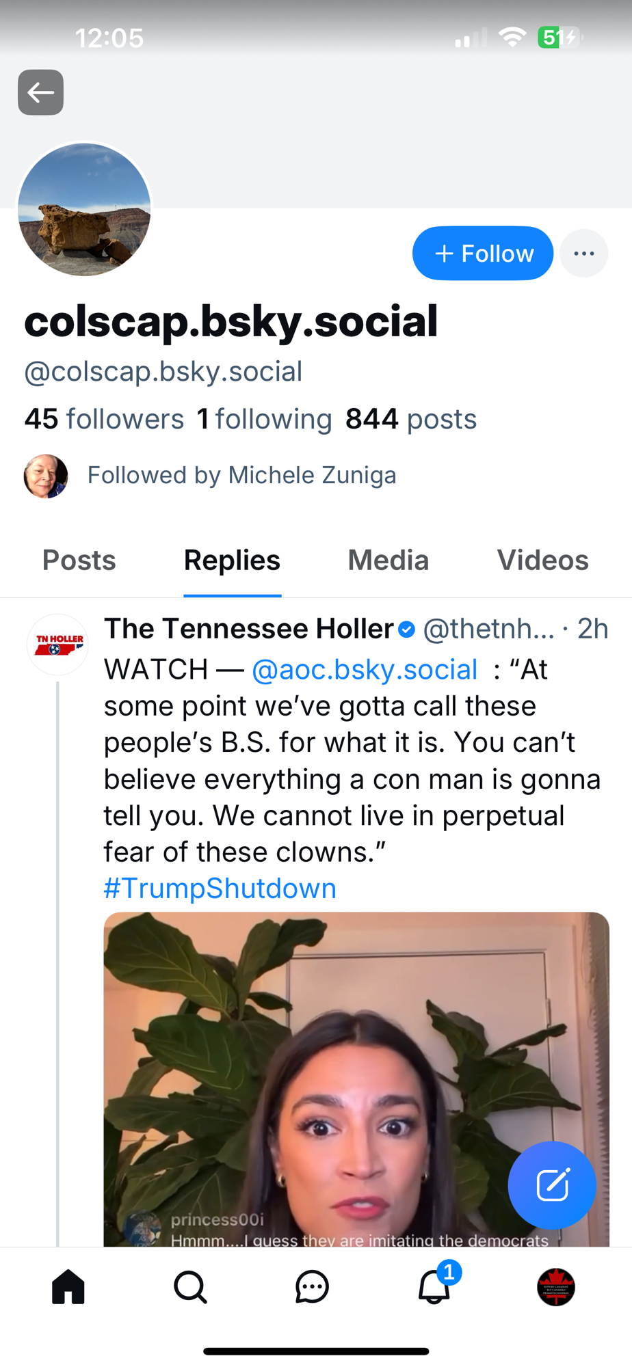This screenshot has height=1367, width=632.
Task: Switch to the Posts tab
Action: 79,560
